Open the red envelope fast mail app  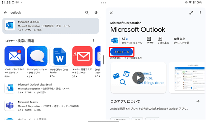[x=82, y=56]
